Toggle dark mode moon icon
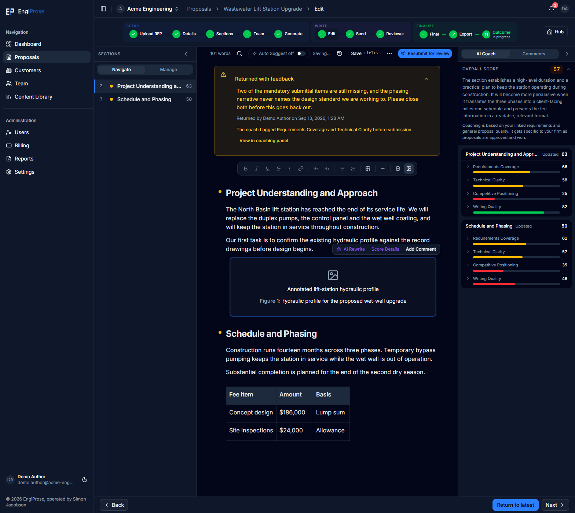The height and width of the screenshot is (513, 575). (85, 480)
